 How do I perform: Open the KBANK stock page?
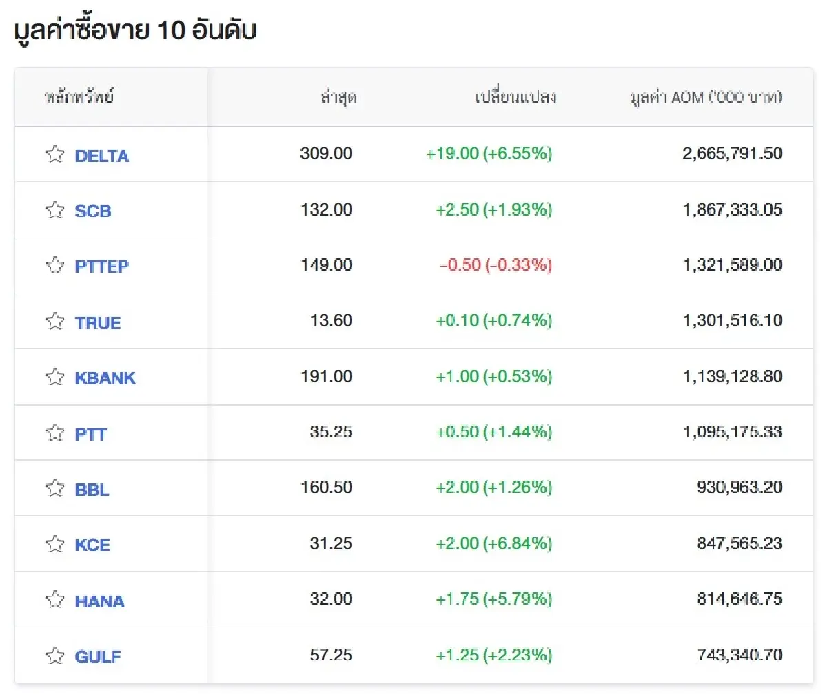tap(105, 377)
